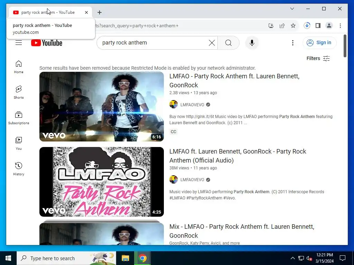Open Chrome's three-dot menu

tap(340, 26)
